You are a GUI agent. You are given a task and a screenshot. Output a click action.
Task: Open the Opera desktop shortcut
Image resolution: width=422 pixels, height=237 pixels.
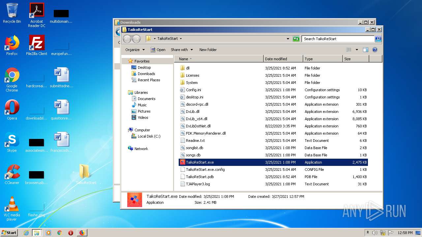pyautogui.click(x=12, y=110)
